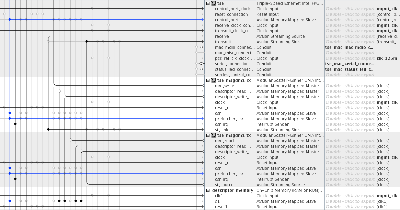Click 'Avalon Streaming Source' on receive row
400x210 pixels.
pos(281,36)
